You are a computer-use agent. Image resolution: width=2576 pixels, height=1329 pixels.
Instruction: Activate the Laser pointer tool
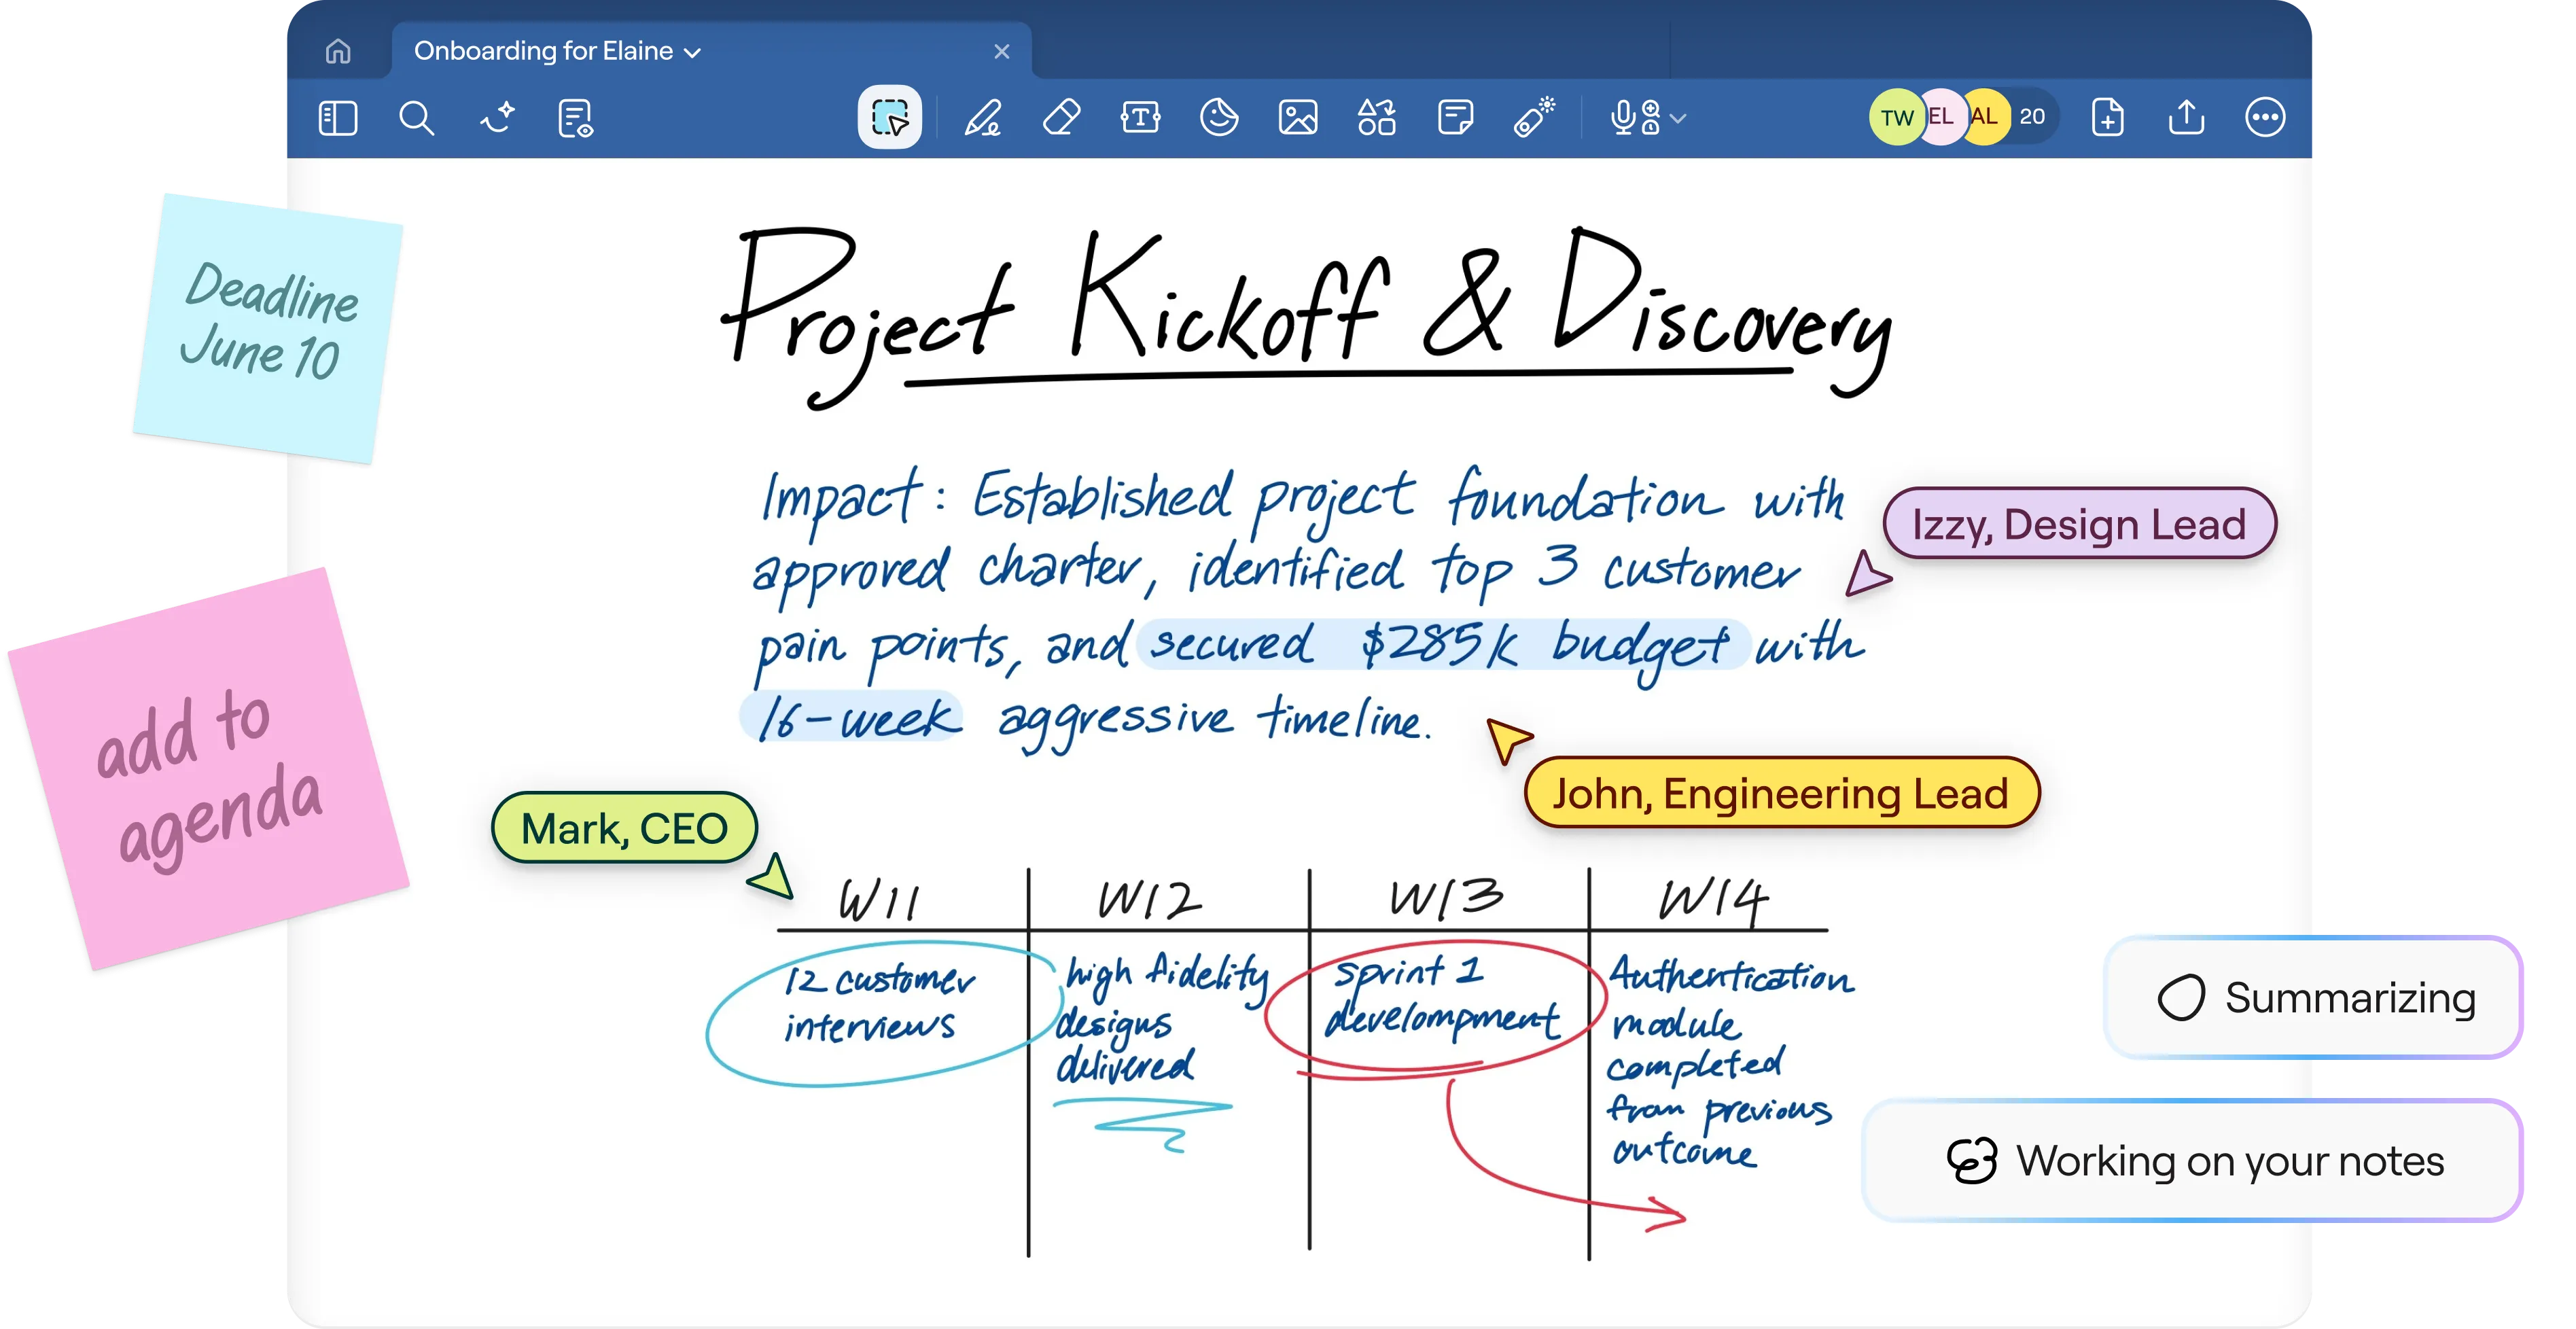click(1533, 118)
